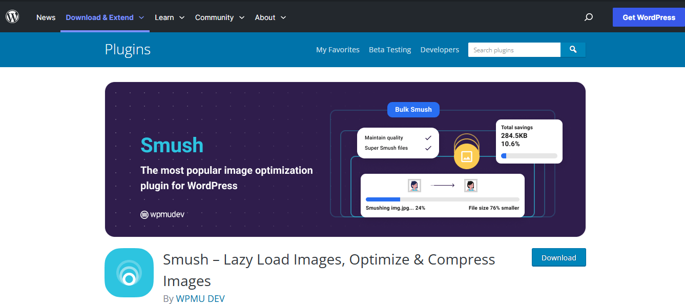Click the original image thumbnail before the arrow
This screenshot has width=685, height=304.
point(414,186)
